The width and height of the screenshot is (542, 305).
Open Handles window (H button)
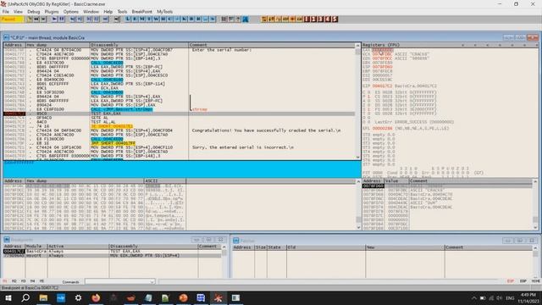(163, 19)
